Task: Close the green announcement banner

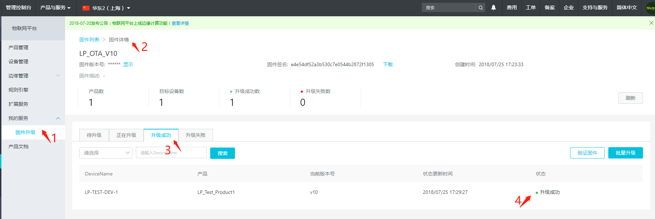Action: (651, 23)
